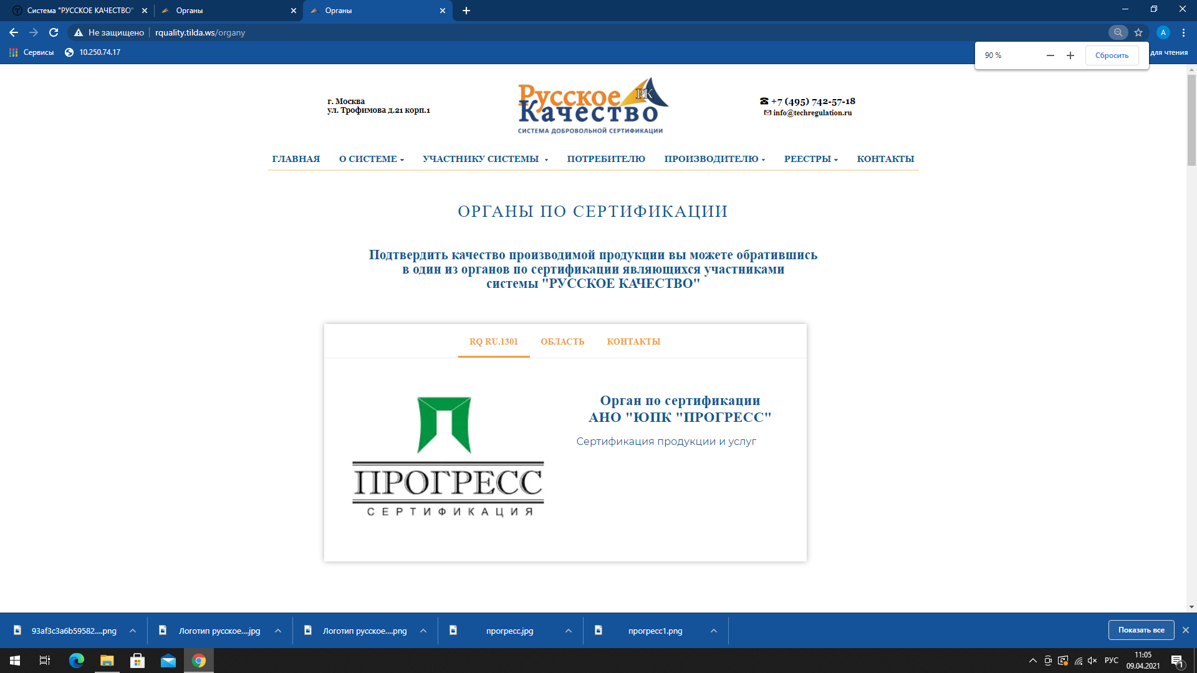Expand options for прогресс1.png download

[714, 631]
